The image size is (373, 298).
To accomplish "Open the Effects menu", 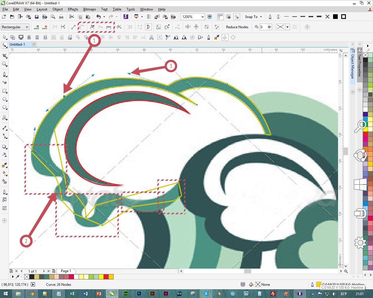I will [73, 9].
